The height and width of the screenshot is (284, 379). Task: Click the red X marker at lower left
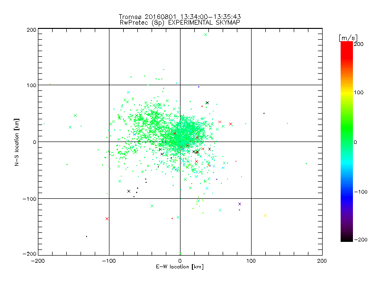pos(107,219)
